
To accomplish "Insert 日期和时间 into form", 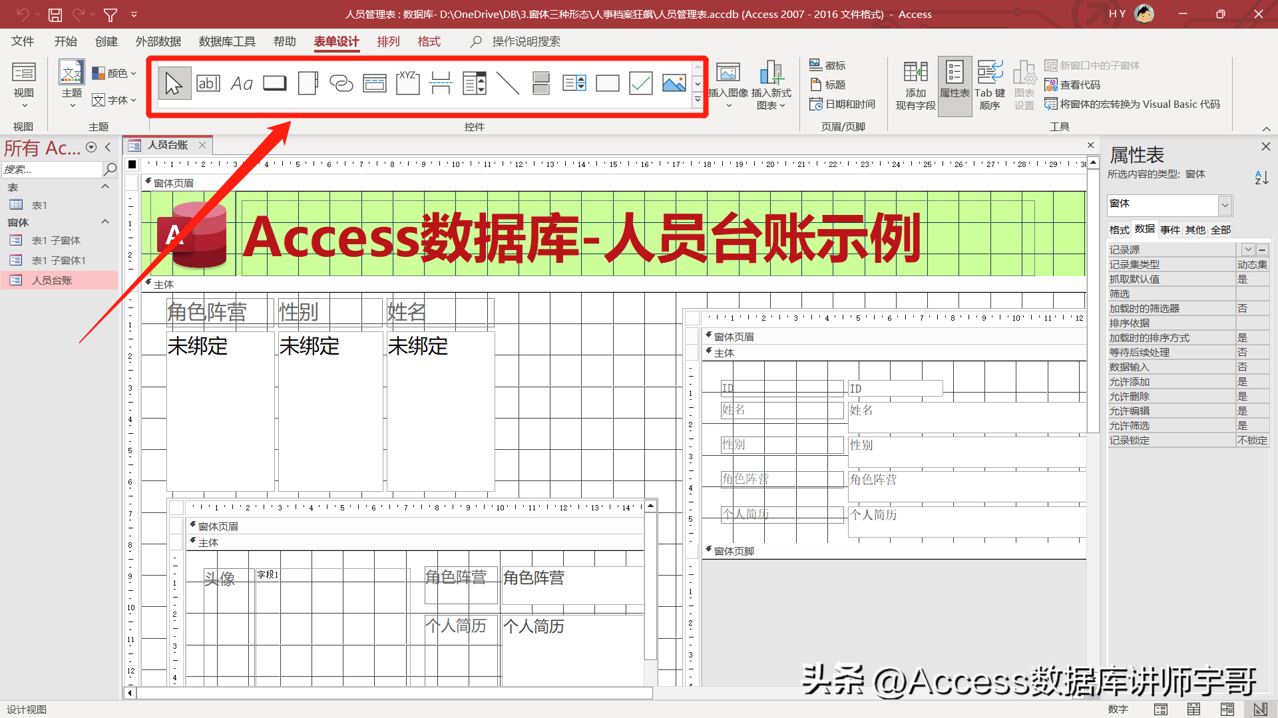I will pos(843,104).
